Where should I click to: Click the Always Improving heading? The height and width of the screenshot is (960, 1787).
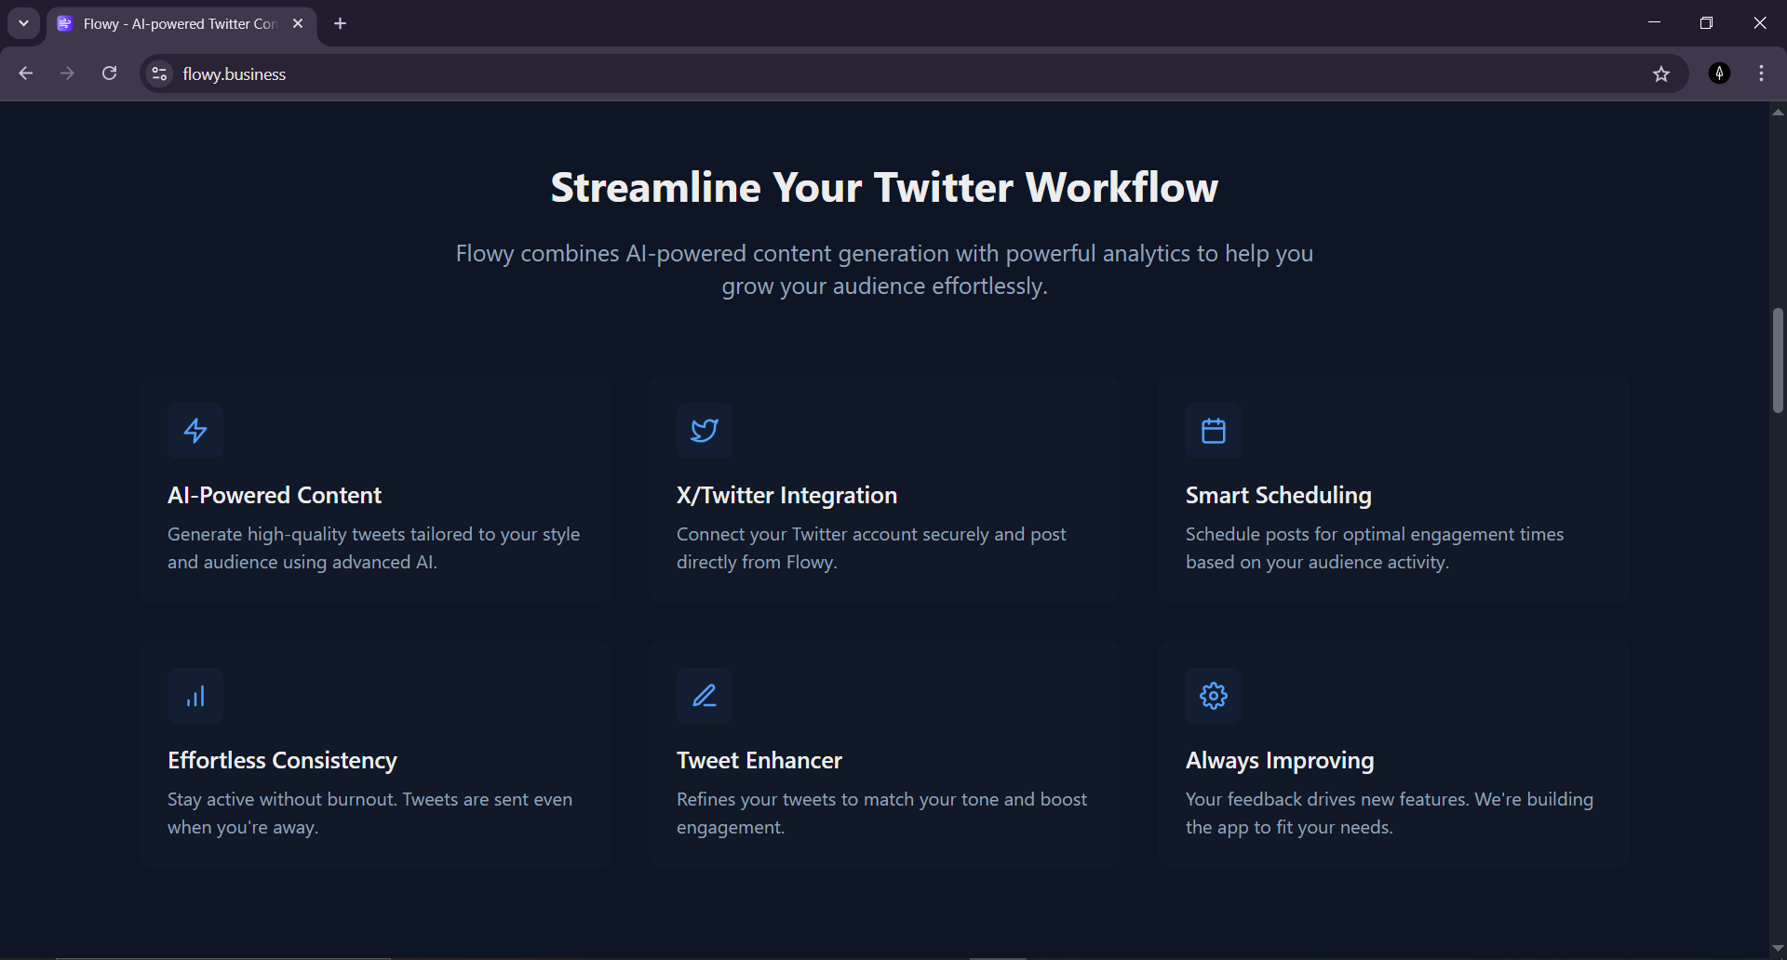point(1280,761)
